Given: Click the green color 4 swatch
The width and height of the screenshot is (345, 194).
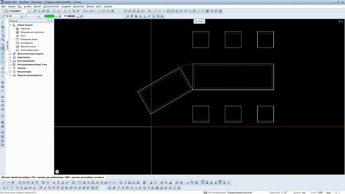Looking at the screenshot, I should [49, 16].
